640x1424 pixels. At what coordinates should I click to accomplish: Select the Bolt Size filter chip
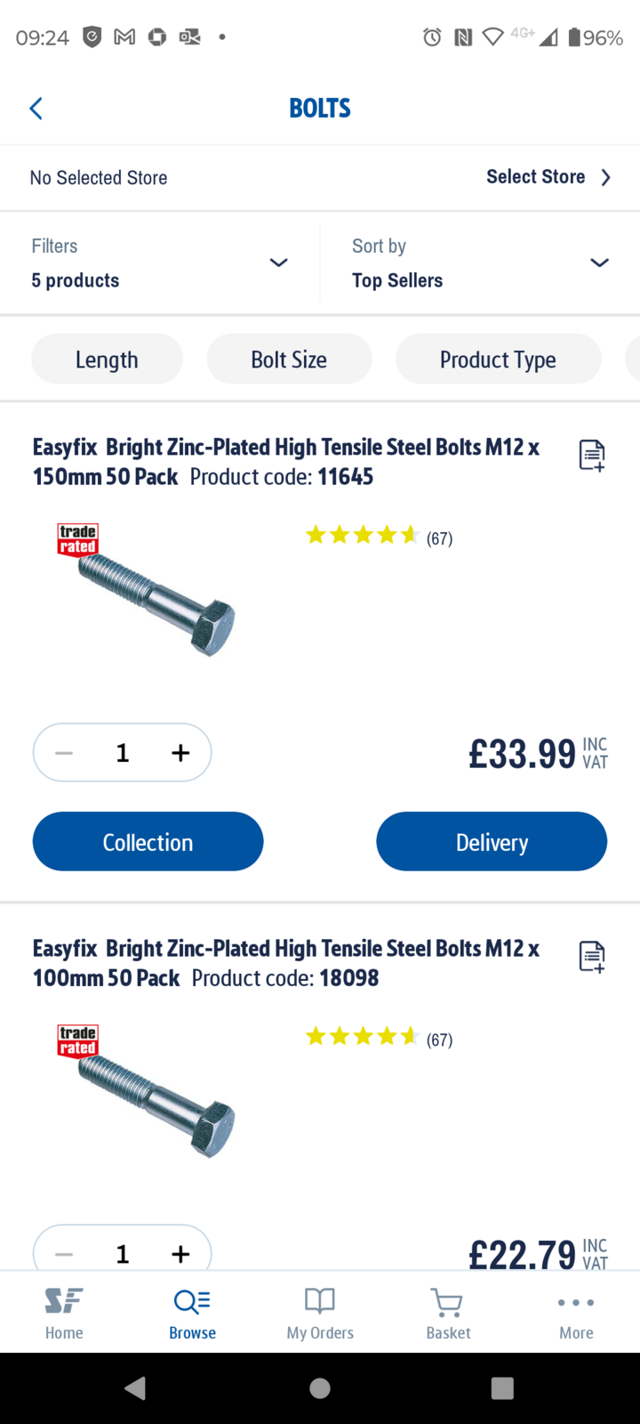[289, 360]
